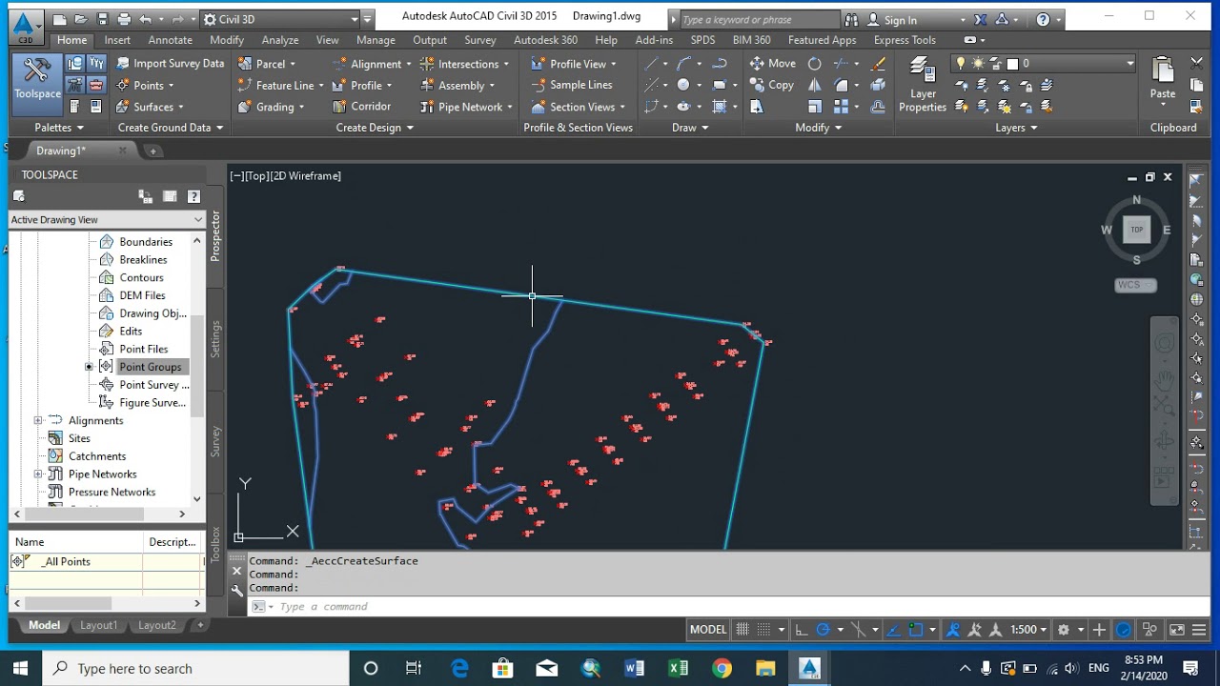This screenshot has width=1220, height=686.
Task: Open the Active Drawing View dropdown
Action: point(107,219)
